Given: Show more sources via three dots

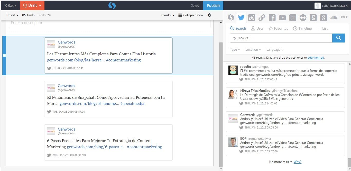Looking at the screenshot, I should click(x=344, y=17).
